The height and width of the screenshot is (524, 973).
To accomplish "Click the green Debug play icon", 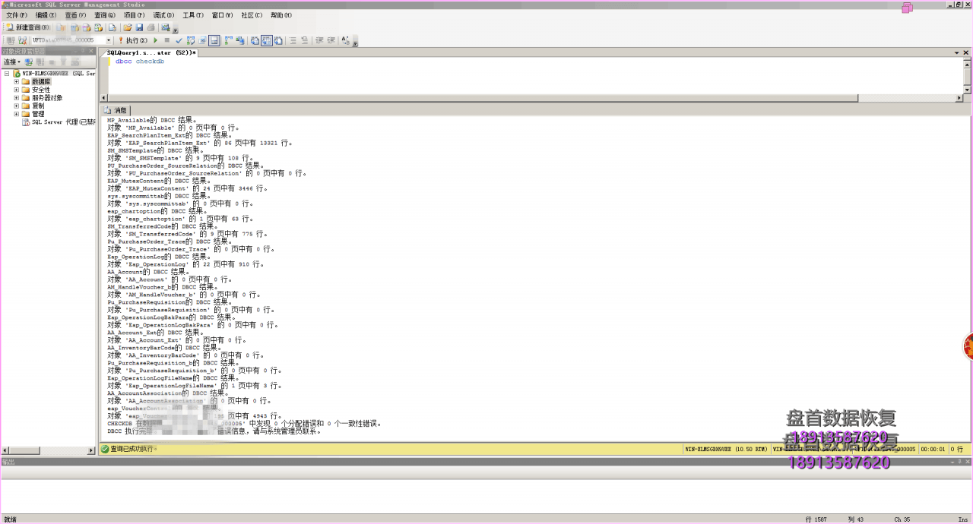I will click(x=155, y=40).
